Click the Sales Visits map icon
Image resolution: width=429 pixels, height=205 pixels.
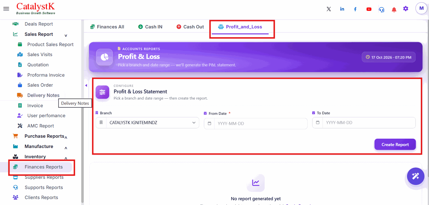pyautogui.click(x=20, y=55)
